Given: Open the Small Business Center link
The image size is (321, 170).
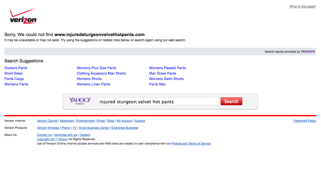Looking at the screenshot, I should coord(94,128).
